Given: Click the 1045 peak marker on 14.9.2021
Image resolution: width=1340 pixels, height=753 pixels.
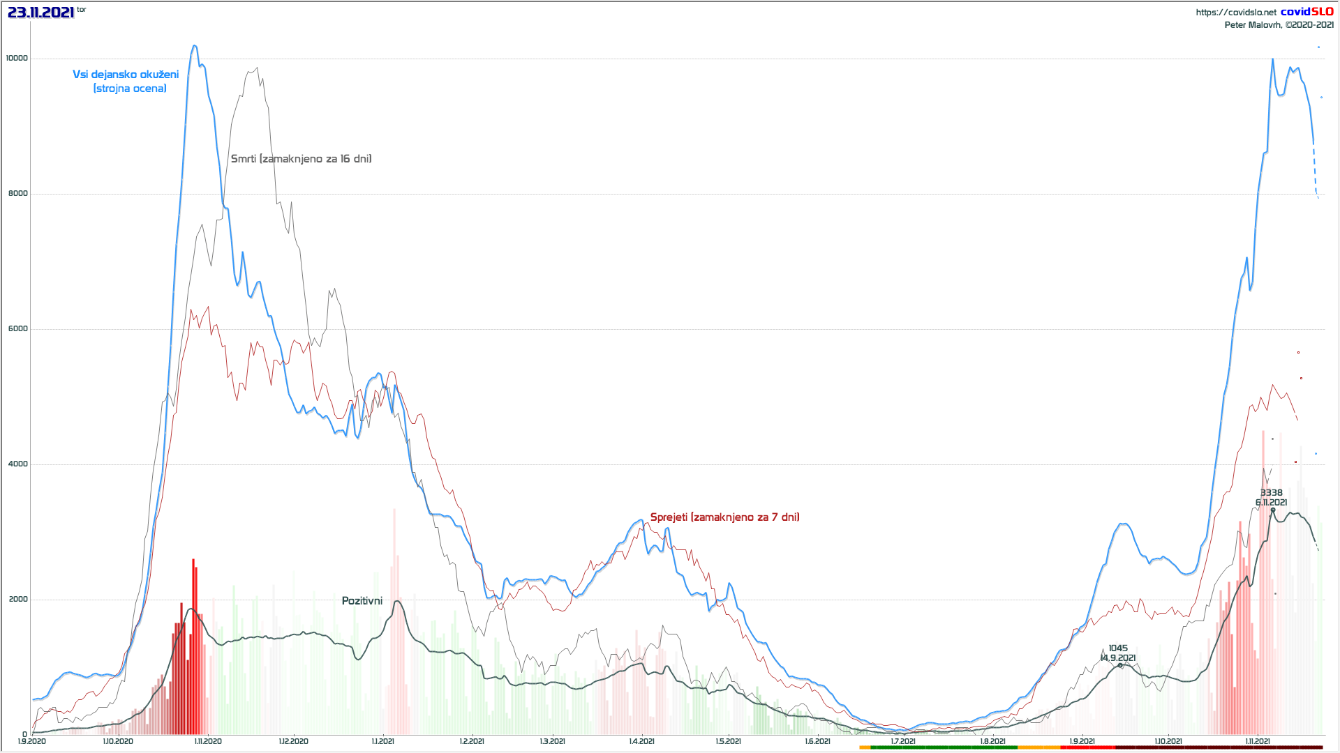Looking at the screenshot, I should pos(1120,666).
